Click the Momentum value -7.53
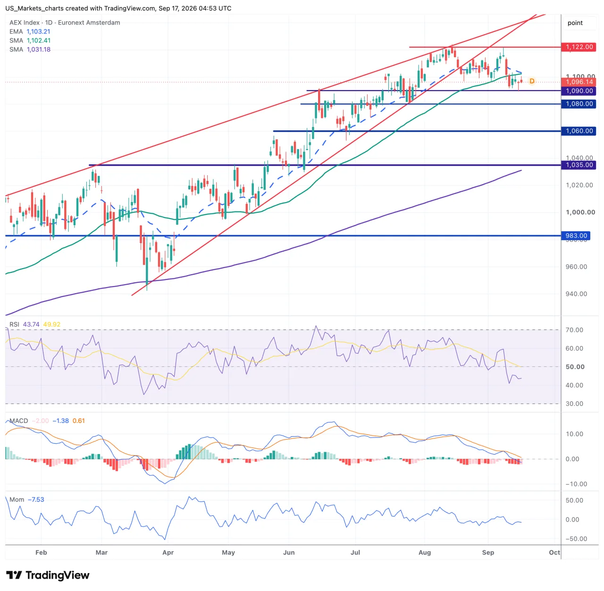 tap(36, 499)
